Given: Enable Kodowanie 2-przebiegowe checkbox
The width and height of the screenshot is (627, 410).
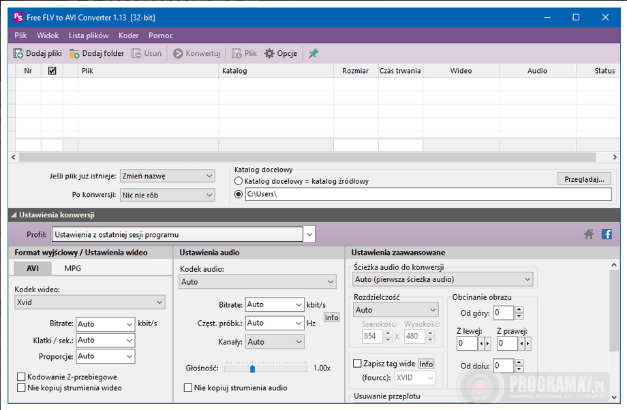Looking at the screenshot, I should point(21,377).
